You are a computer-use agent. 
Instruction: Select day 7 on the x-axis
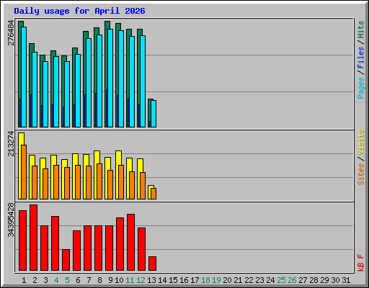coord(89,280)
